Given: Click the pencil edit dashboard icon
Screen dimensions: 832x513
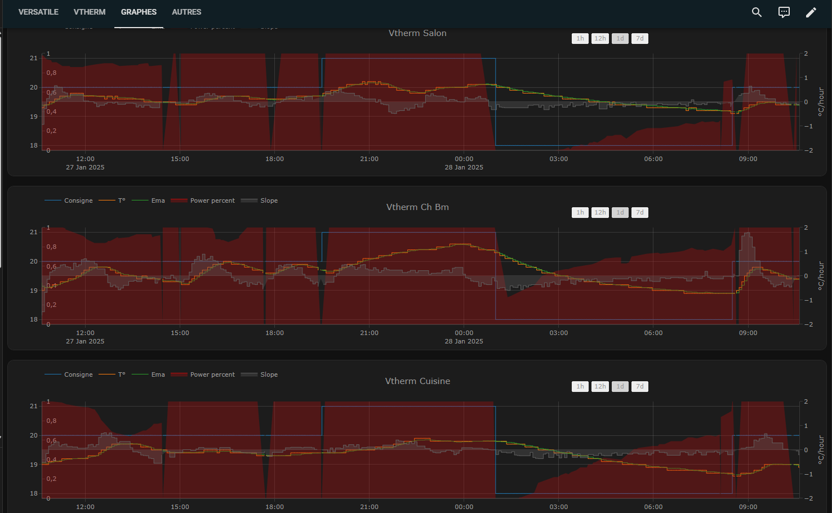Looking at the screenshot, I should tap(811, 12).
